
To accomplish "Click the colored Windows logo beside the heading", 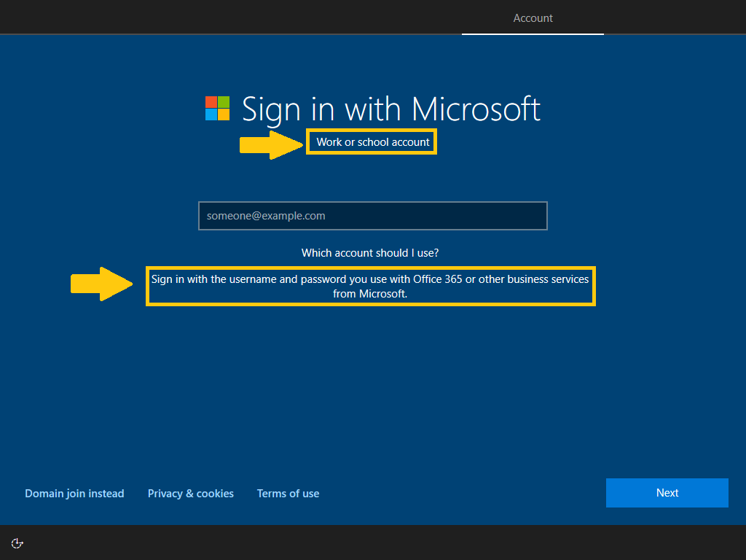I will pyautogui.click(x=216, y=109).
